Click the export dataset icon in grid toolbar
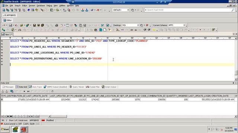238x133 pixels. pos(12,91)
